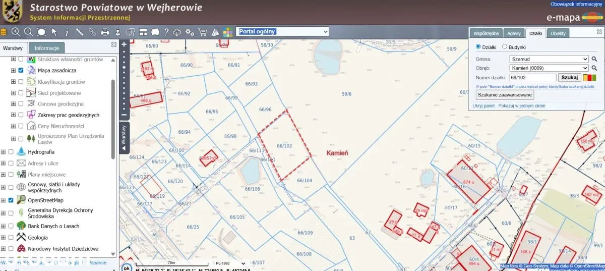Image resolution: width=605 pixels, height=271 pixels.
Task: Expand the Geologia layer tree node
Action: point(4,237)
